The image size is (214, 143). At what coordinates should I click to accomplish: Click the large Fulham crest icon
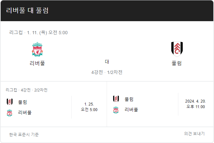pyautogui.click(x=177, y=49)
